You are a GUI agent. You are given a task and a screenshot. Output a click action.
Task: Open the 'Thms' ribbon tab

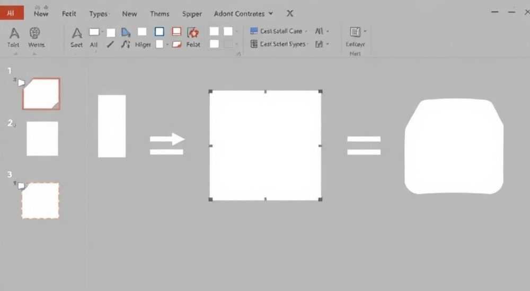click(x=160, y=14)
